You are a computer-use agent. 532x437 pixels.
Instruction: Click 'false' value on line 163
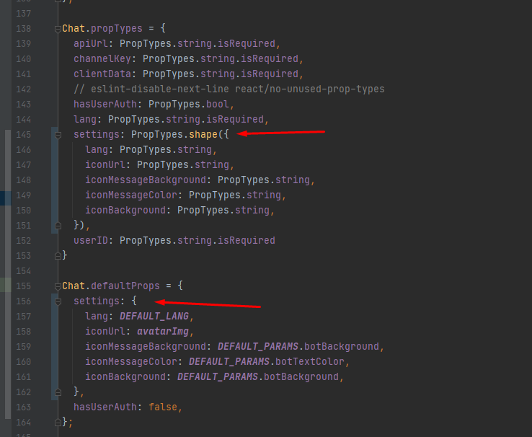tap(163, 407)
